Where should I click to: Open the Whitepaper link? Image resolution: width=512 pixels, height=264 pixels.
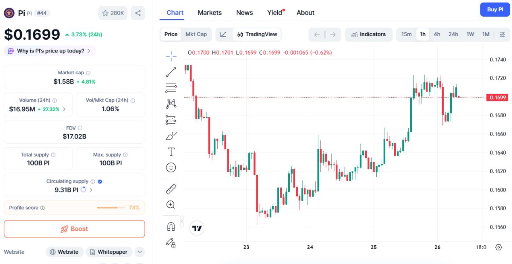pyautogui.click(x=109, y=252)
